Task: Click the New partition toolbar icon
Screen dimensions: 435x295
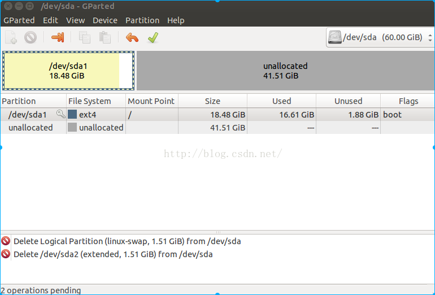Action: pyautogui.click(x=11, y=37)
